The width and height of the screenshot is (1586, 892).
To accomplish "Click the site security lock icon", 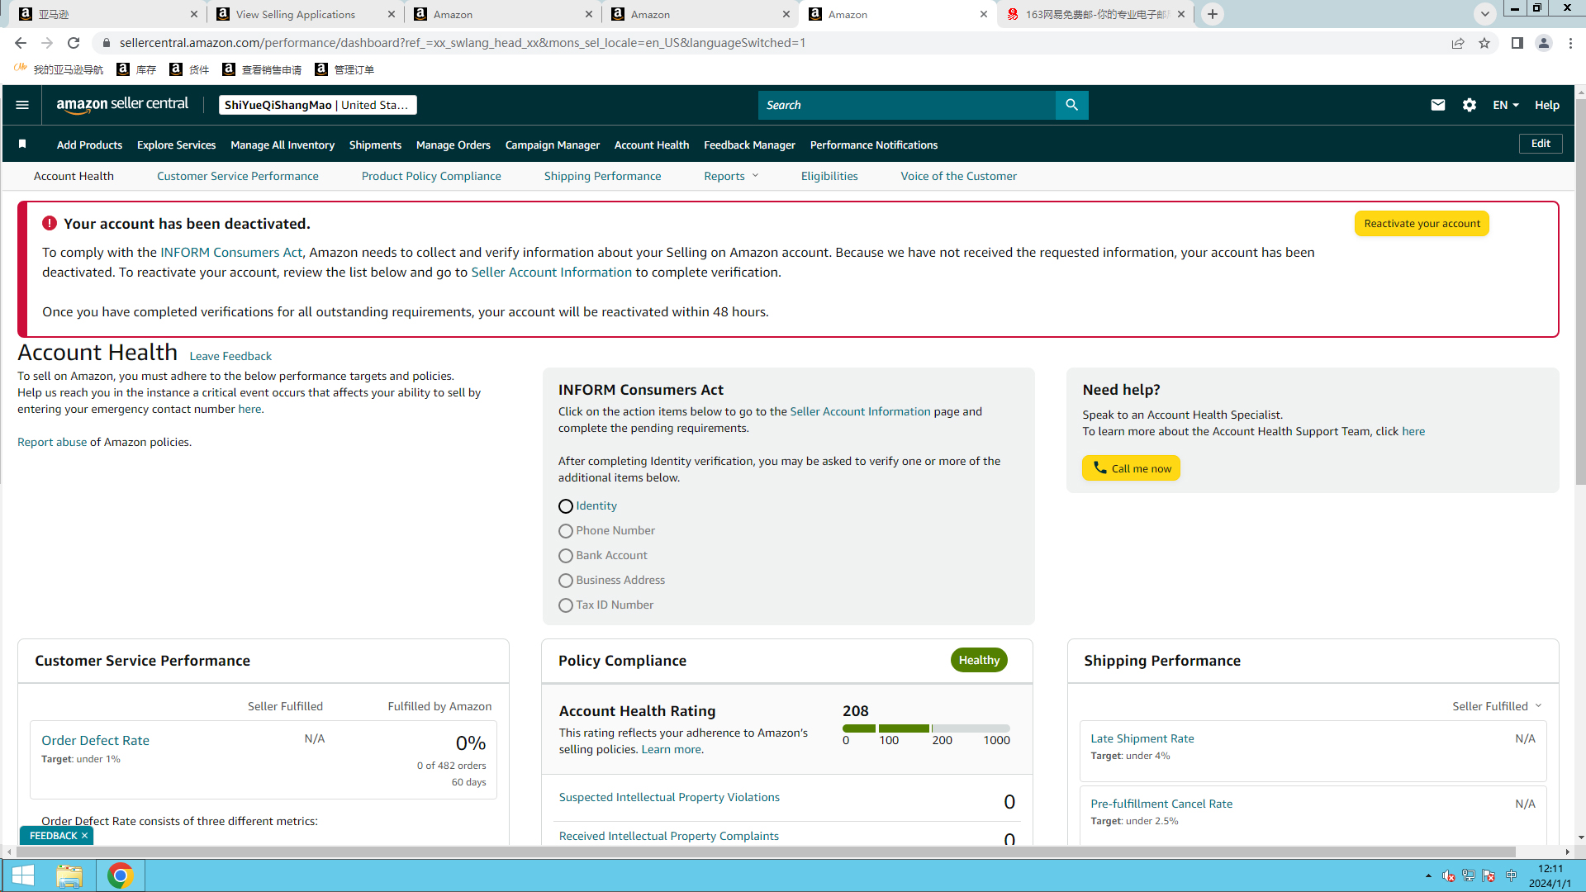I will coord(107,43).
